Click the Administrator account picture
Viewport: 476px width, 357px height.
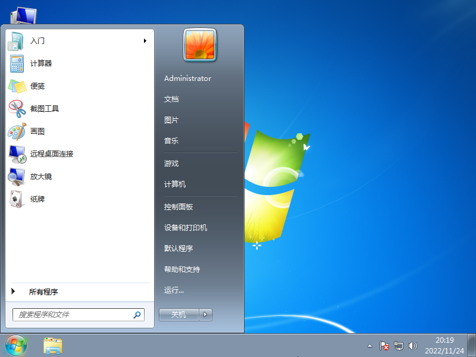[199, 45]
